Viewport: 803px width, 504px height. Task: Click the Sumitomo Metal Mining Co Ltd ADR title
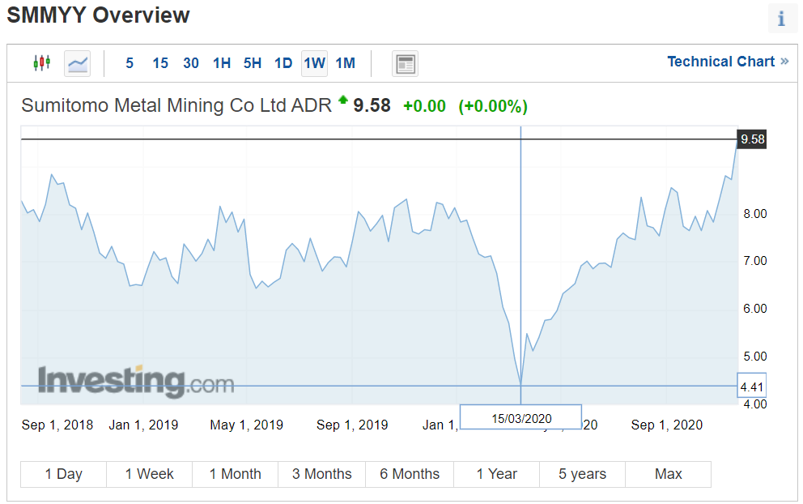(176, 105)
